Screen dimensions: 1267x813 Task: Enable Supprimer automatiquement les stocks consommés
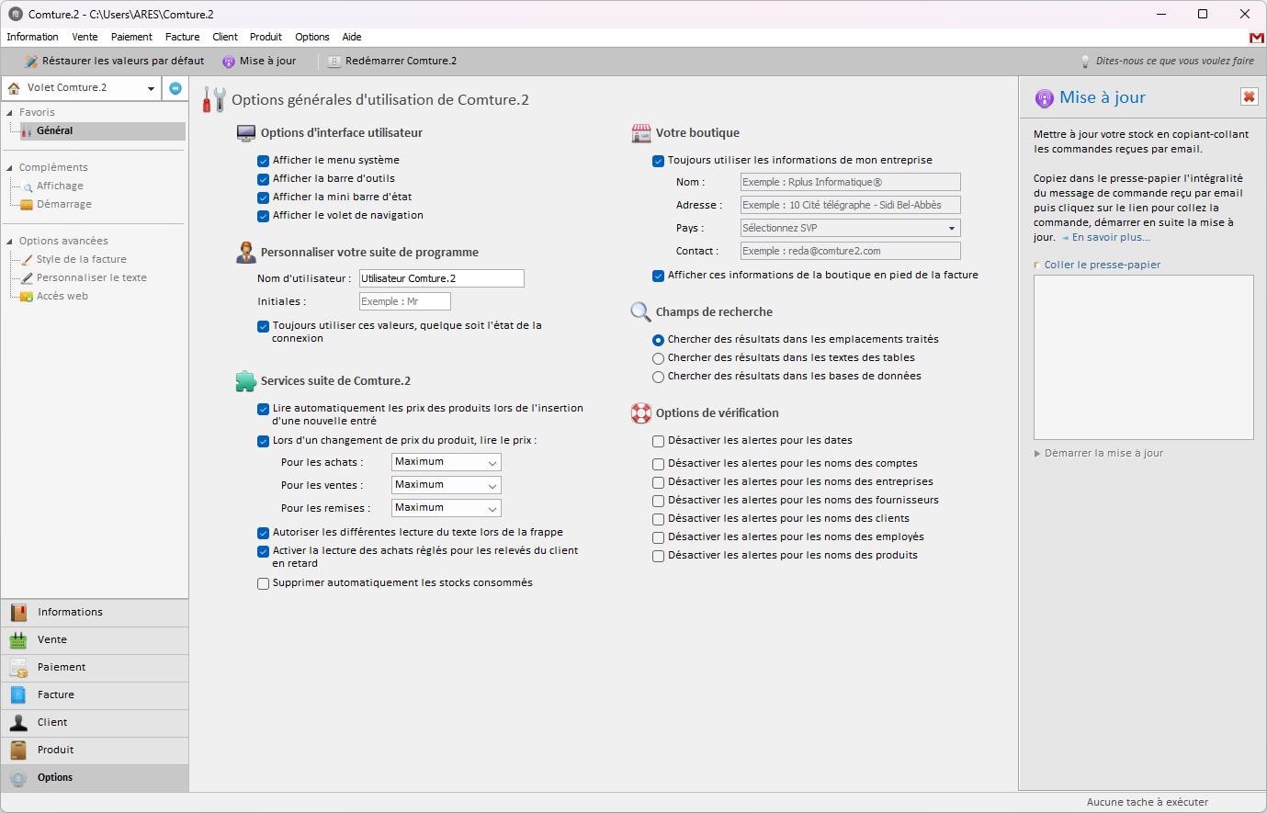point(262,582)
